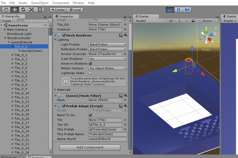Image resolution: width=238 pixels, height=158 pixels.
Task: Open Gizmos dropdown in Scene view
Action: [209, 21]
